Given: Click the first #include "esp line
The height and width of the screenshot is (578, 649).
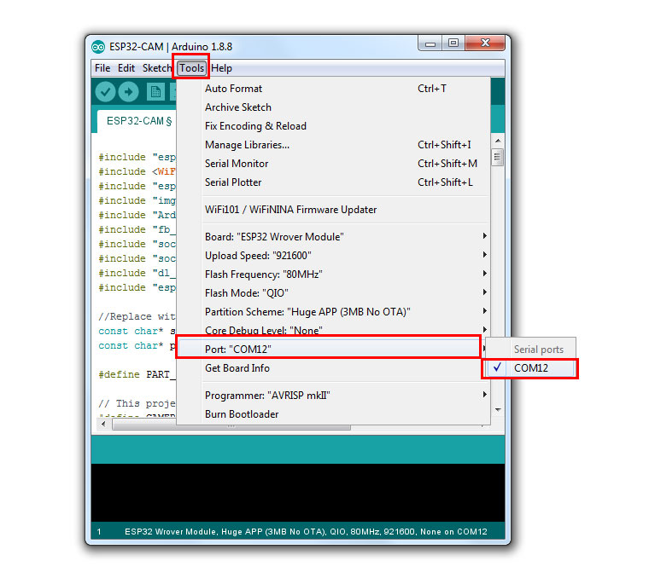Looking at the screenshot, I should coord(137,158).
